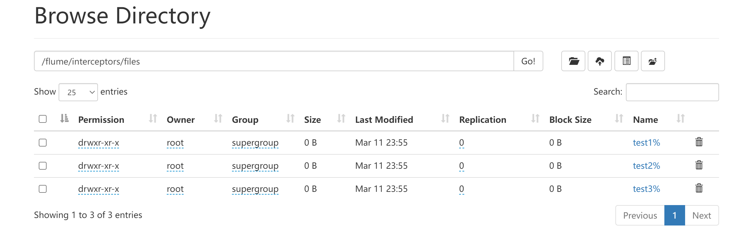Click the drwxr-xr-x permission of the test1% row
This screenshot has width=747, height=233.
99,143
